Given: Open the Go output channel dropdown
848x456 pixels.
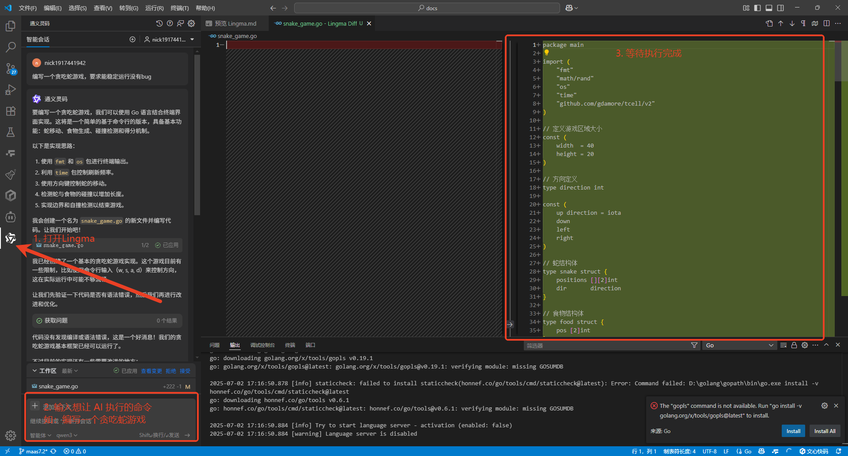Looking at the screenshot, I should pos(739,346).
